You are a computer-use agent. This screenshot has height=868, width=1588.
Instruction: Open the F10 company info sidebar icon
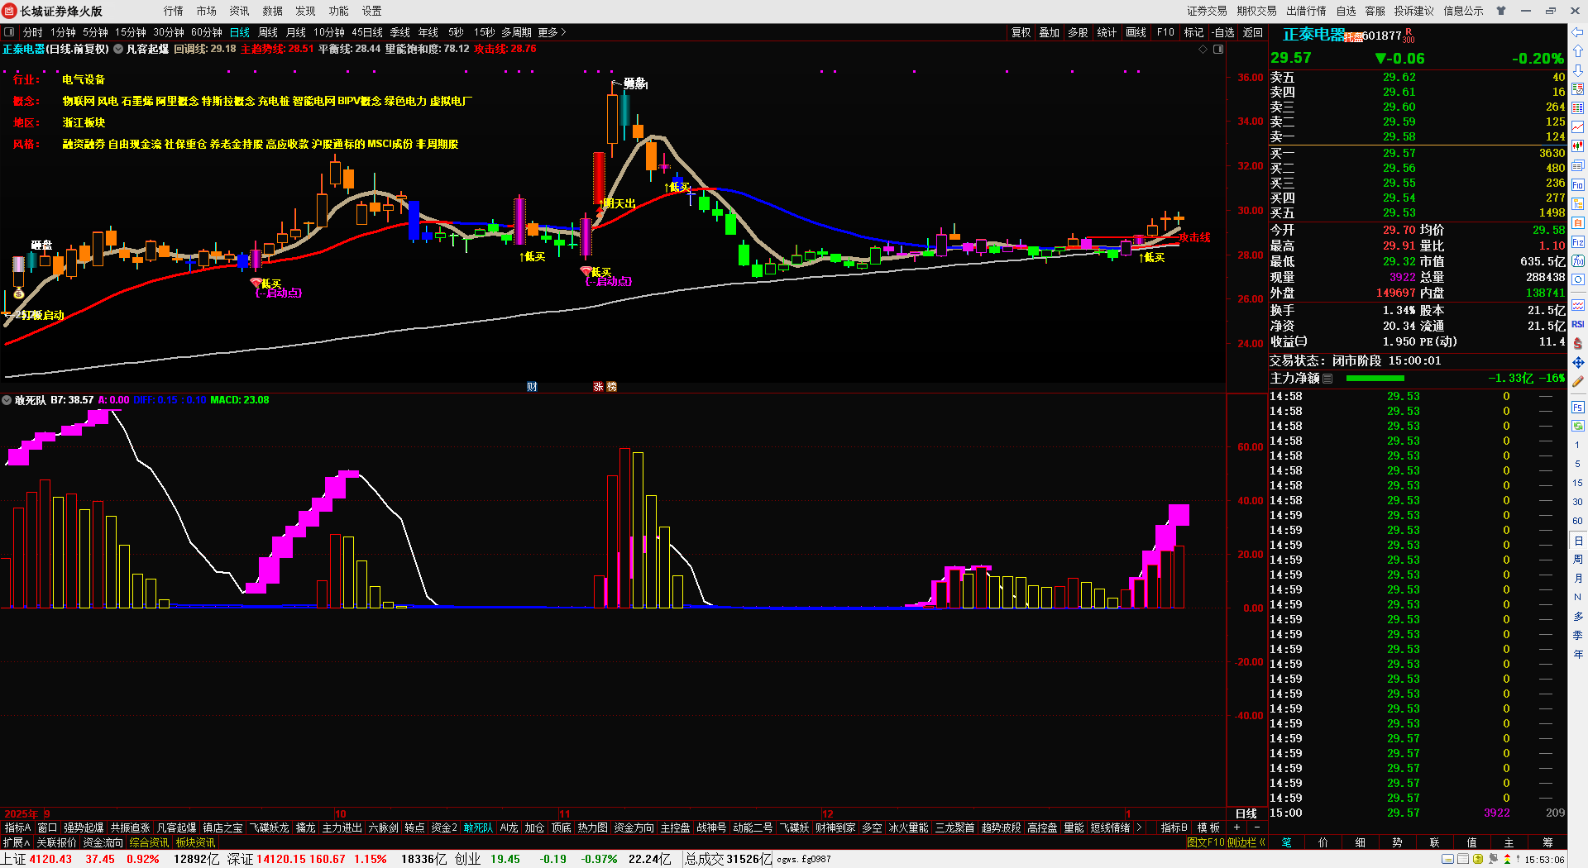(1577, 185)
